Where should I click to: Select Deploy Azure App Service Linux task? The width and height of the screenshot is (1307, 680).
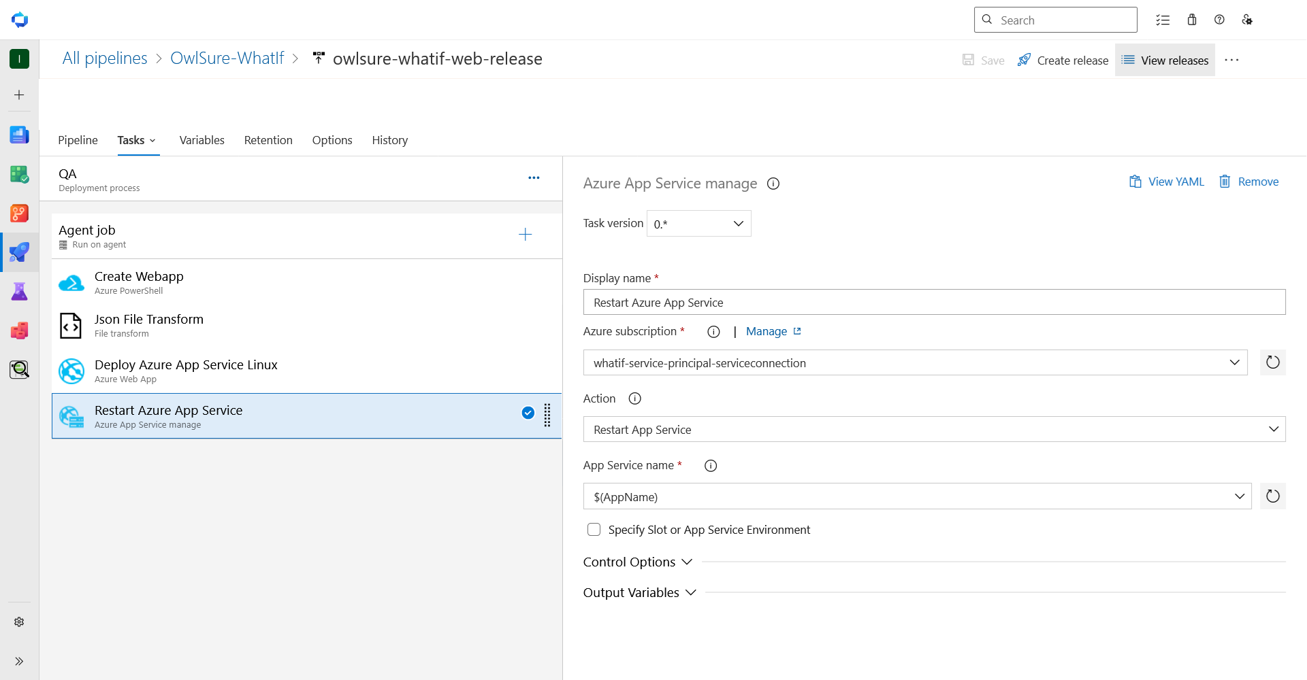pos(307,371)
